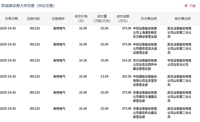This screenshot has width=200, height=122.
Task: Select seller 中信证券股份有限公司北京分公司
Action: click(x=179, y=63)
